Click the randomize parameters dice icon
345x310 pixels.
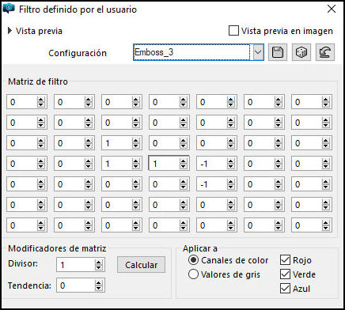[301, 52]
